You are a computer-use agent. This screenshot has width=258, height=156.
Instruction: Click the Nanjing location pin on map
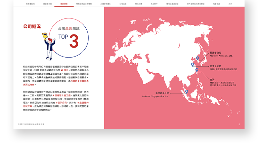click(x=192, y=64)
